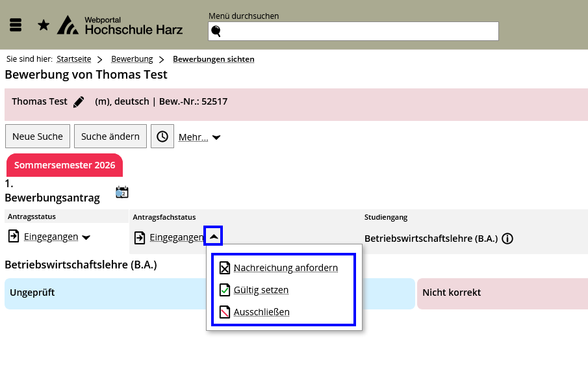Switch to the Sommersemester 2026 tab
This screenshot has height=377, width=588.
64,165
